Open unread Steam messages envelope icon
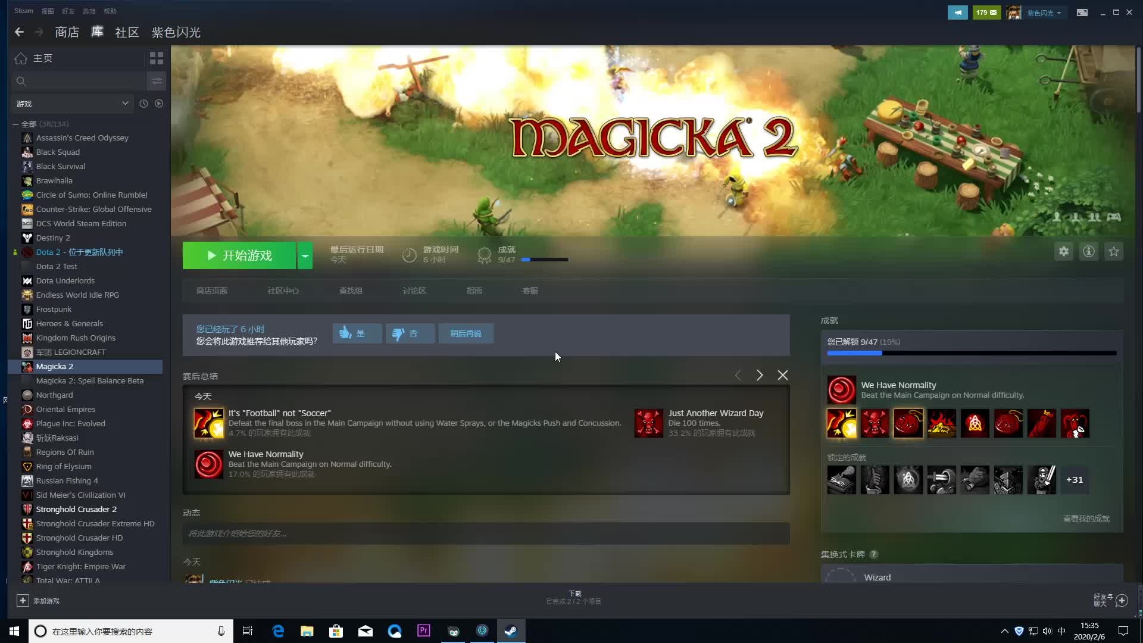This screenshot has height=643, width=1143. [986, 12]
